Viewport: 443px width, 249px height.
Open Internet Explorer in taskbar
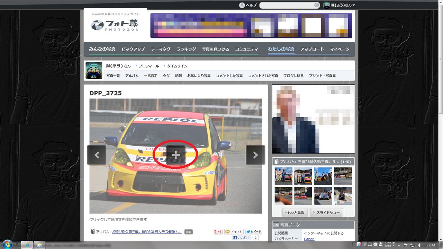click(27, 245)
